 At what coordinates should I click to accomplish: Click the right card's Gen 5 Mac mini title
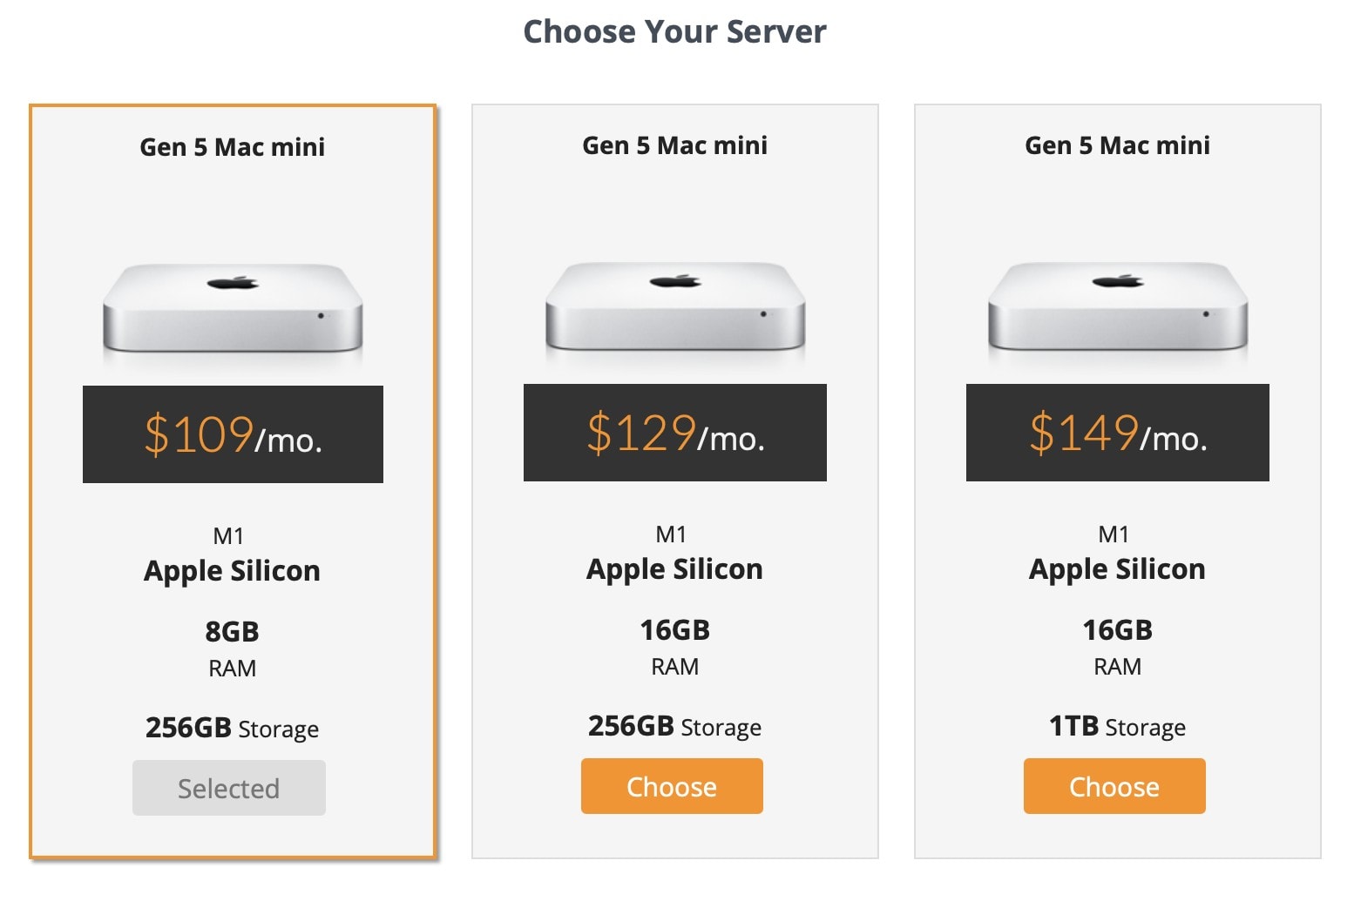[1118, 145]
